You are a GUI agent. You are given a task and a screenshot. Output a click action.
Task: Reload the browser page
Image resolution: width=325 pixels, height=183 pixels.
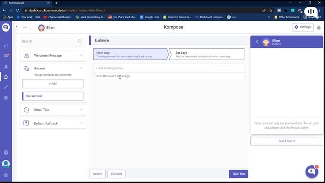tap(18, 10)
